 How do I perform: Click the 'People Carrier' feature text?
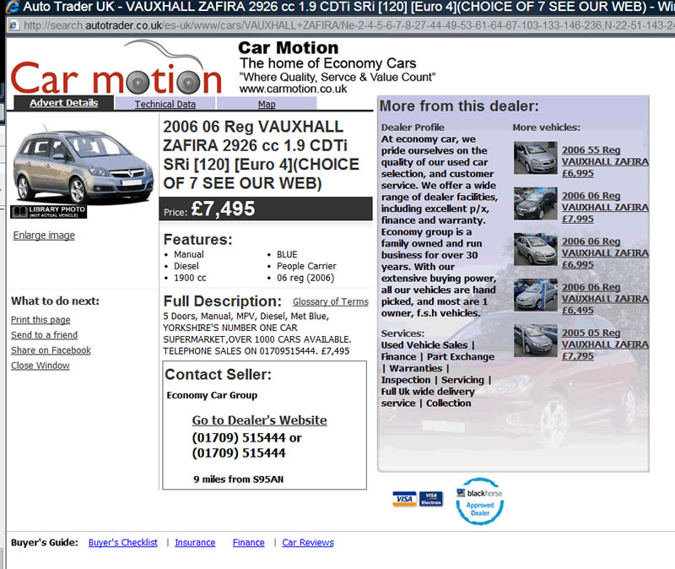pos(306,266)
